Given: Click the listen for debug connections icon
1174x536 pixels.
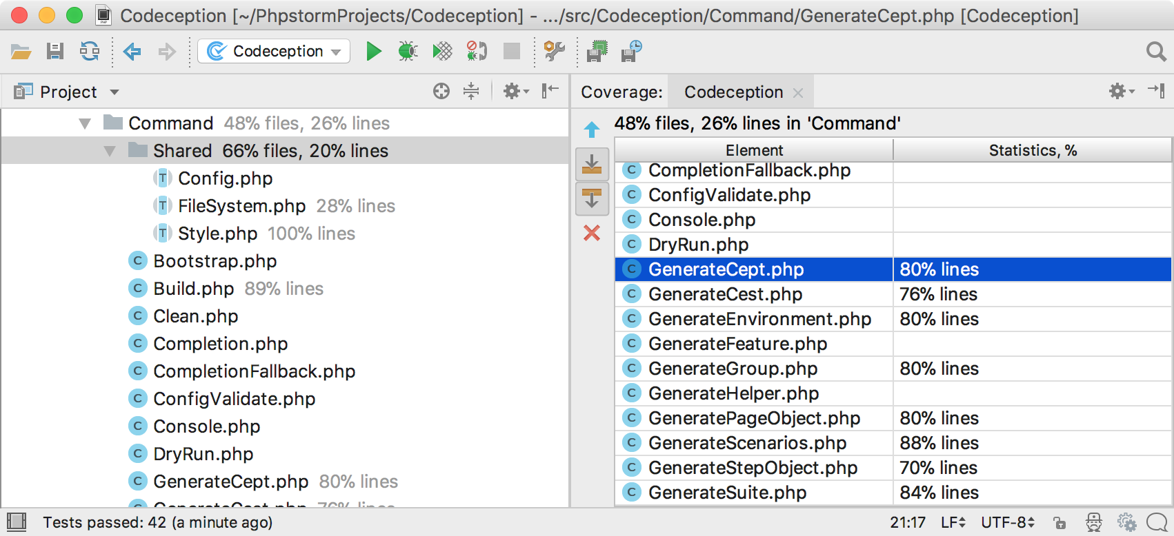Looking at the screenshot, I should pyautogui.click(x=477, y=51).
